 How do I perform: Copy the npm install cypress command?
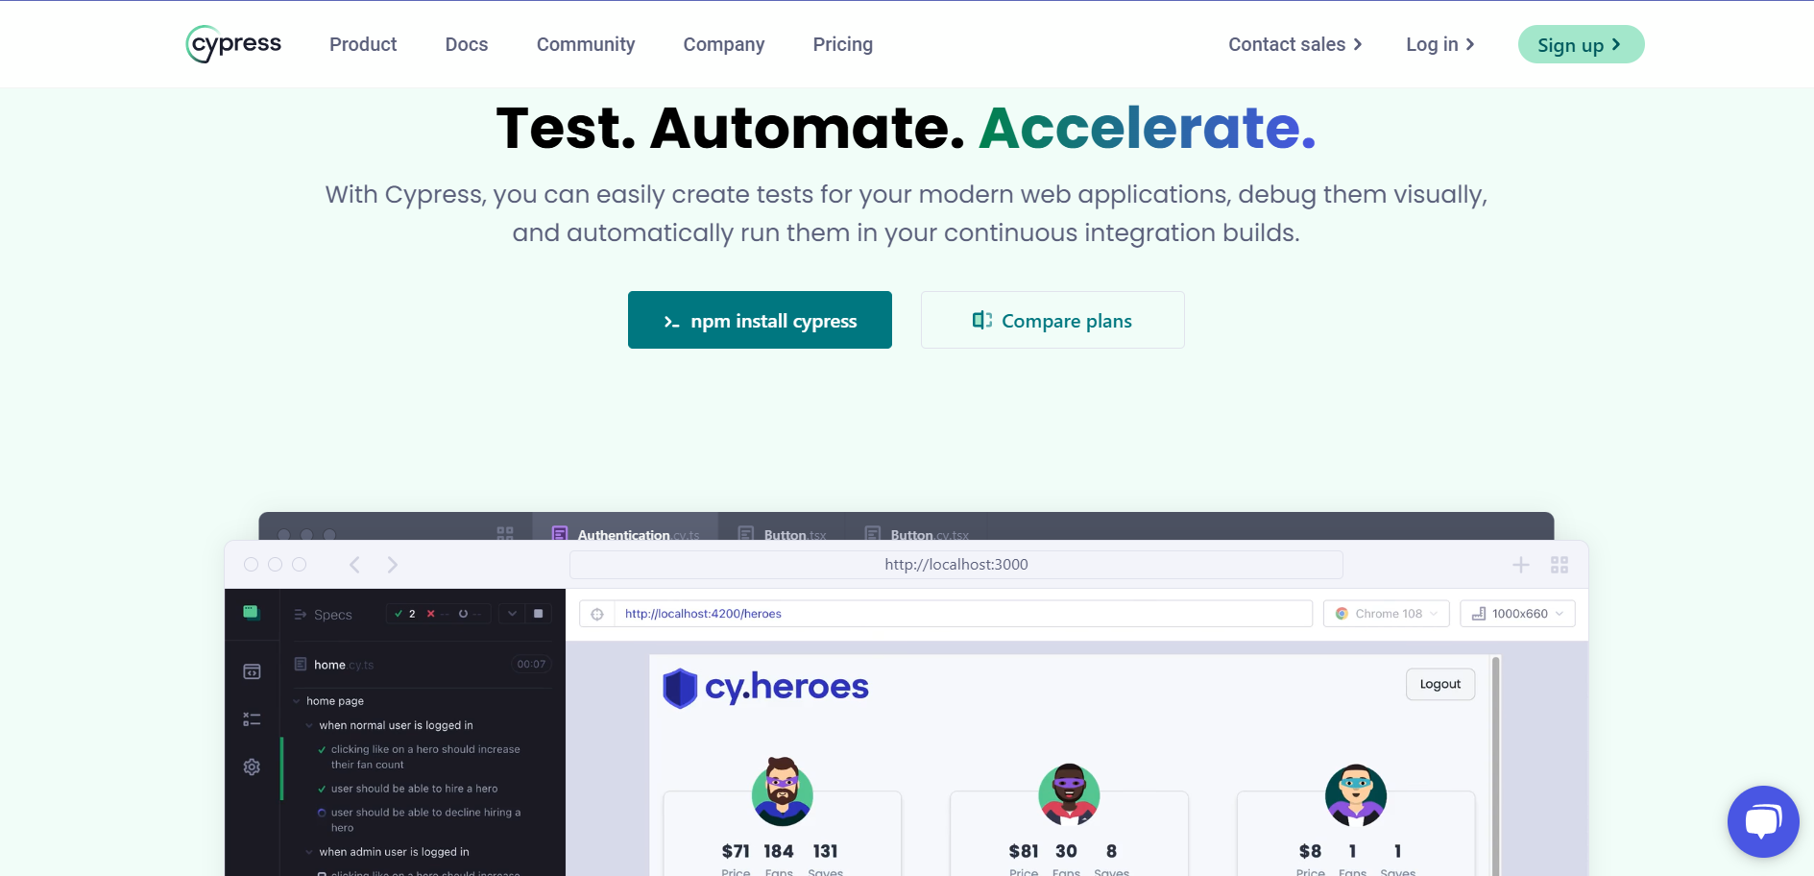tap(760, 320)
